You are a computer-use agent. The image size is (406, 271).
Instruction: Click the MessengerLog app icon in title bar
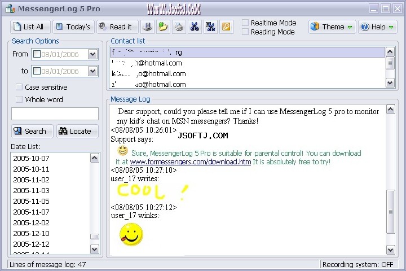coord(10,9)
